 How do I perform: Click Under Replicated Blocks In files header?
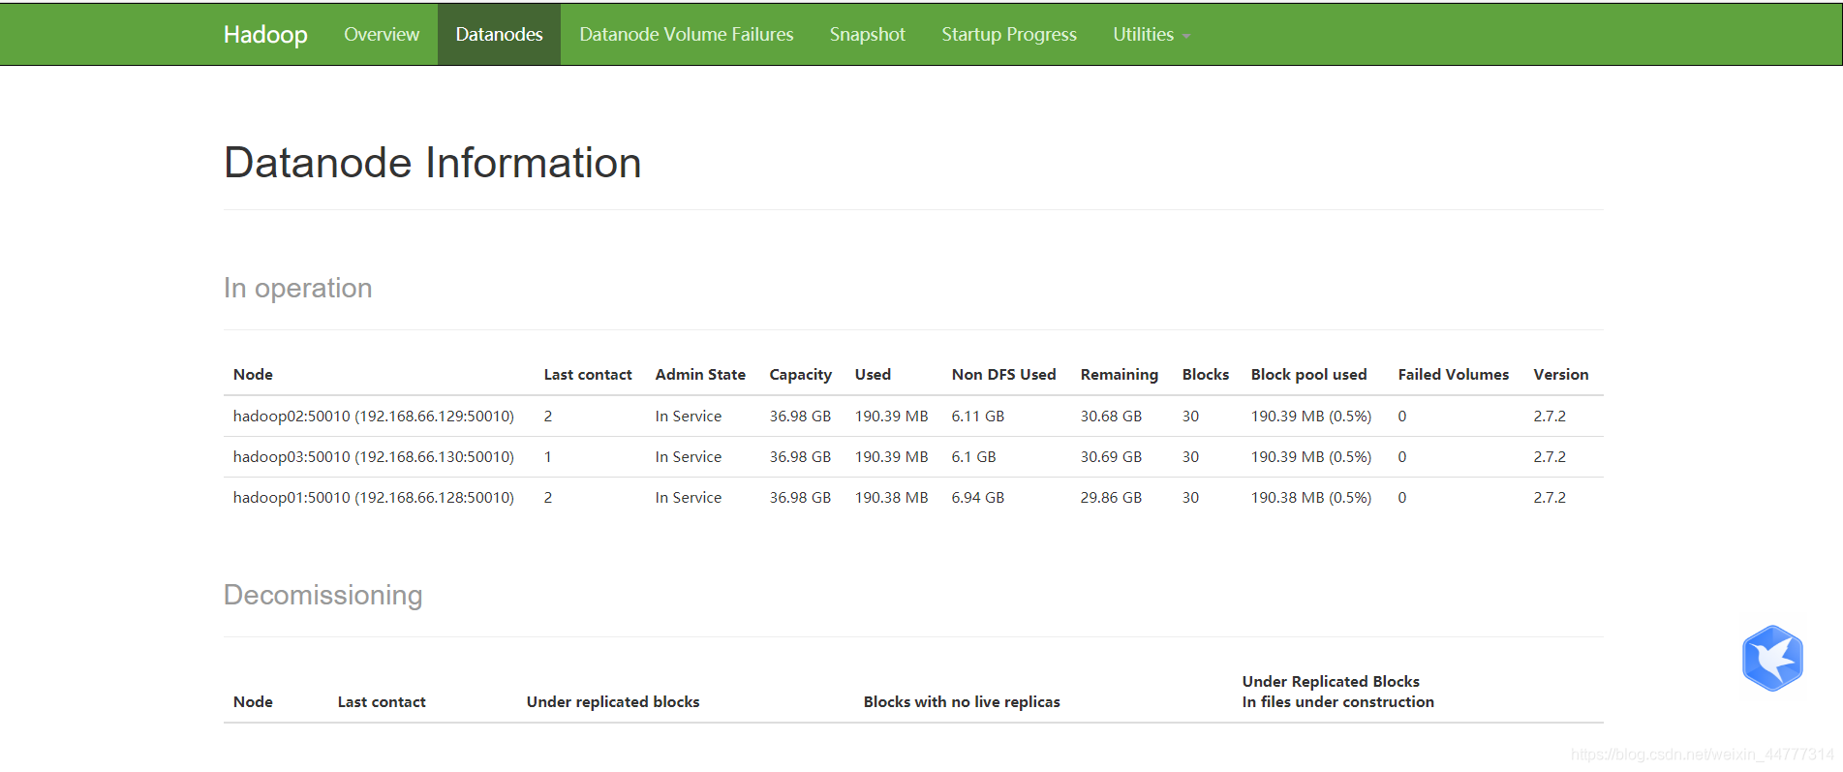[x=1338, y=692]
